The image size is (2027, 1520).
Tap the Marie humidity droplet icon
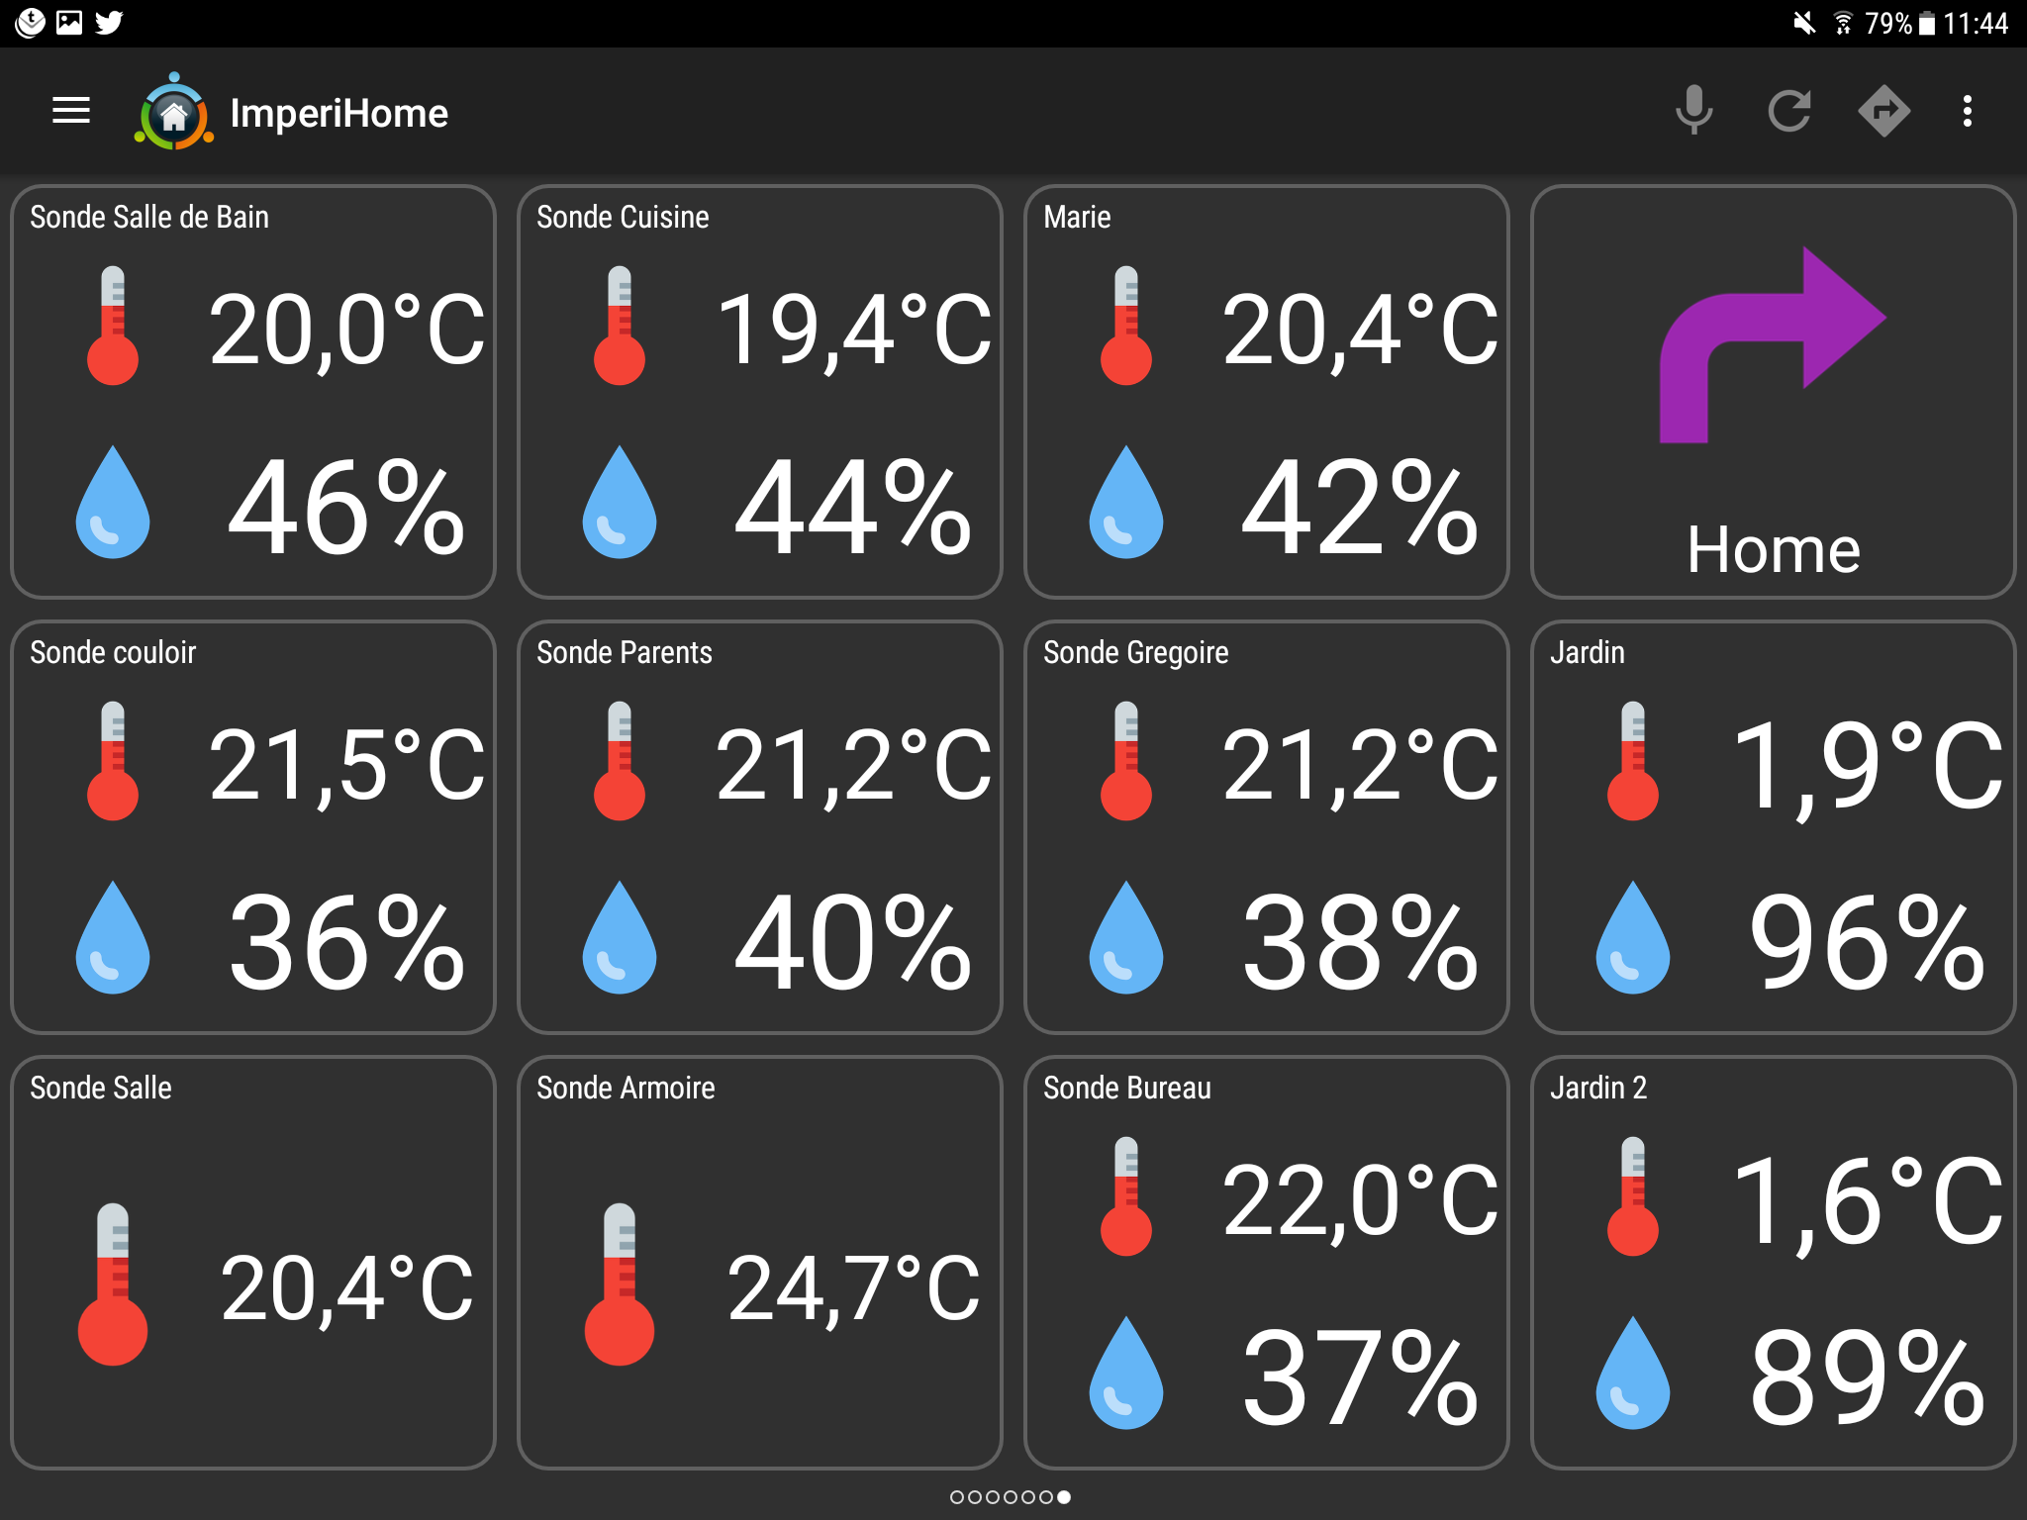coord(1125,502)
